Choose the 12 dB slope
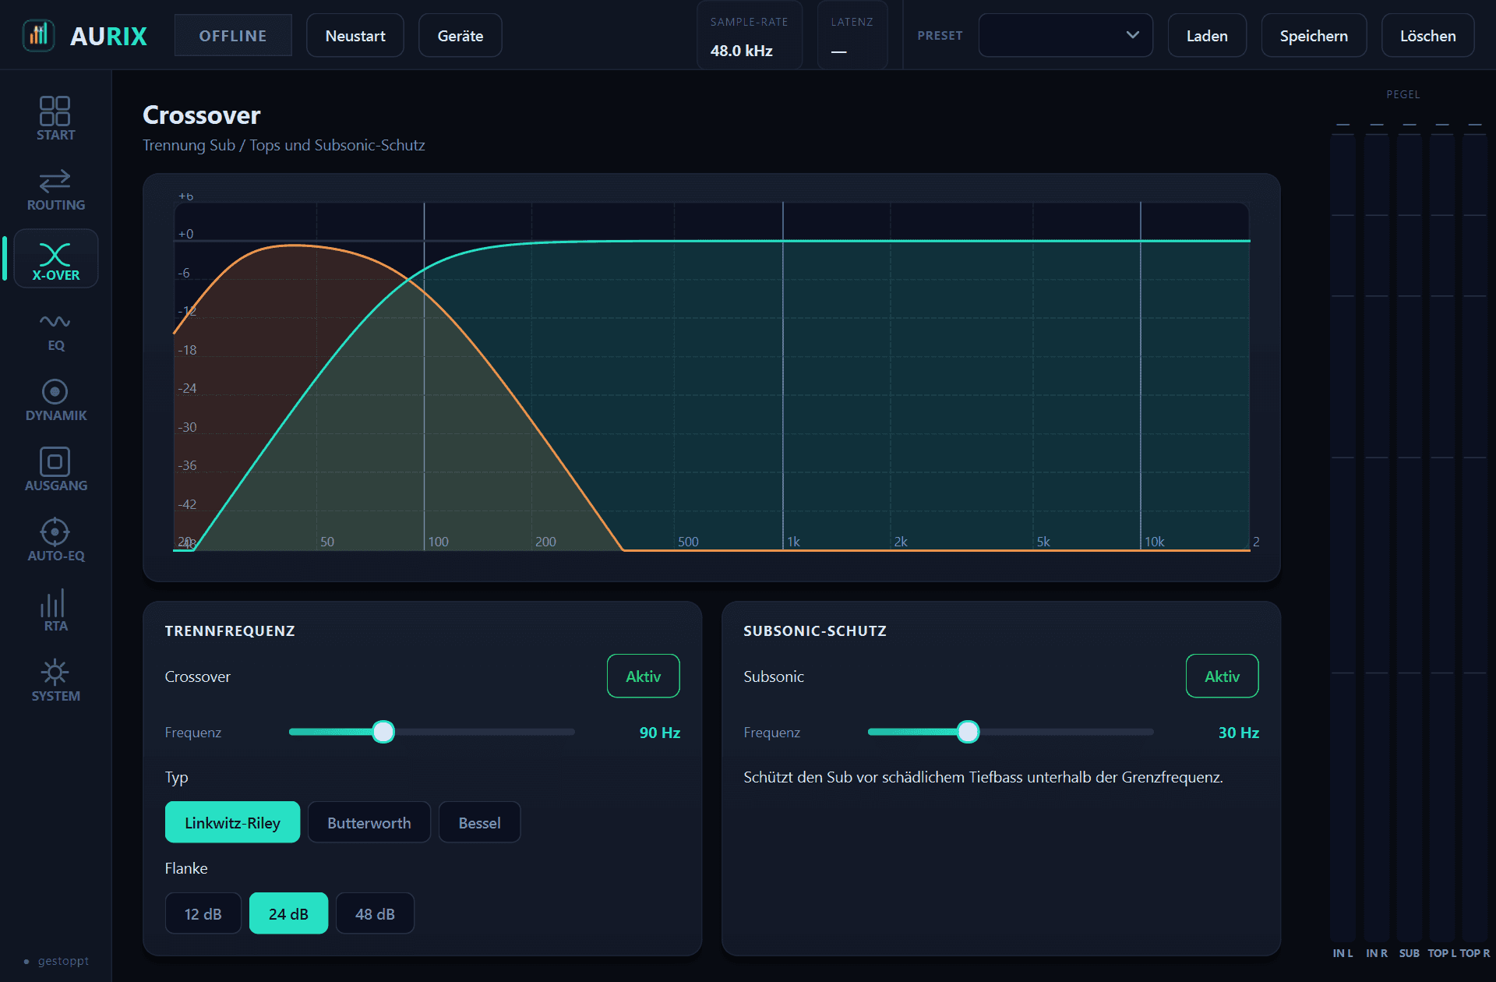 pos(203,913)
